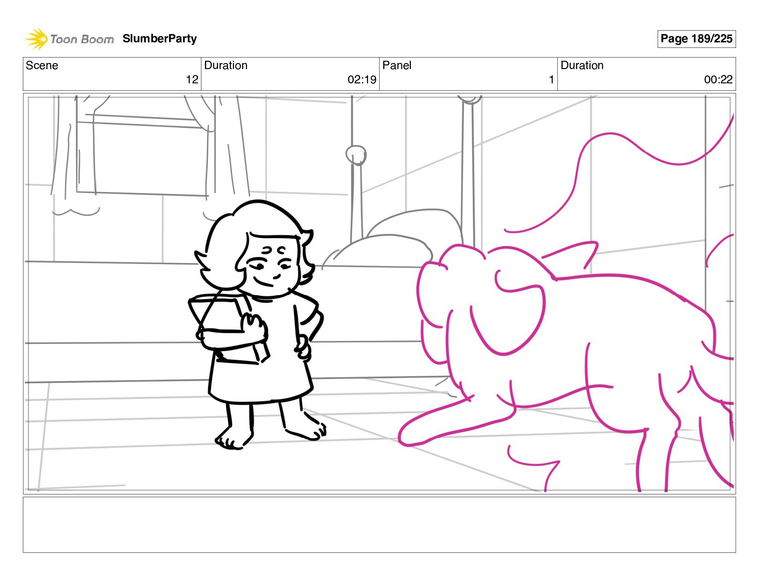Screen dimensions: 760x587
Task: Click the empty notes box below the panel
Action: tap(379, 524)
